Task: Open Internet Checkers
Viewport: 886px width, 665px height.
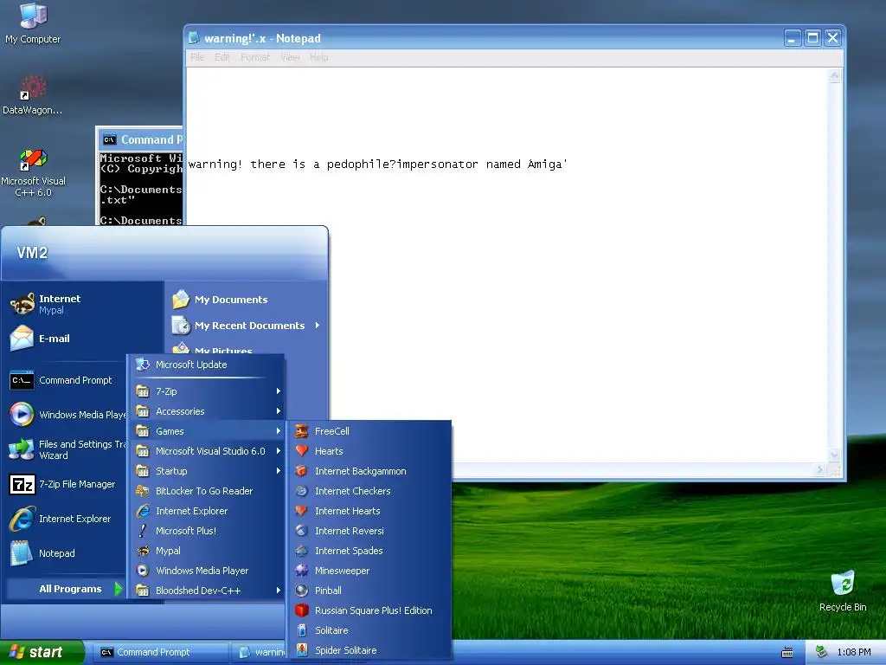Action: (369, 491)
